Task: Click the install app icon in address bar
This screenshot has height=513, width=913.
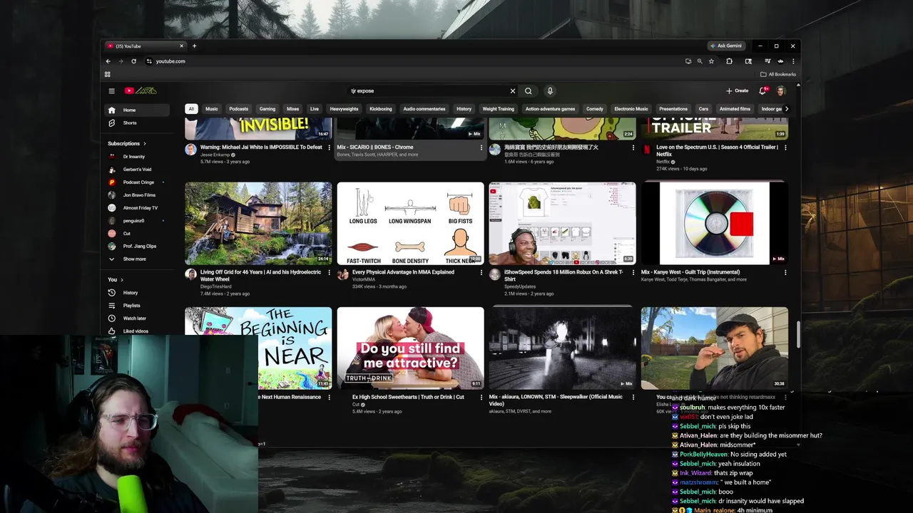Action: coord(688,61)
